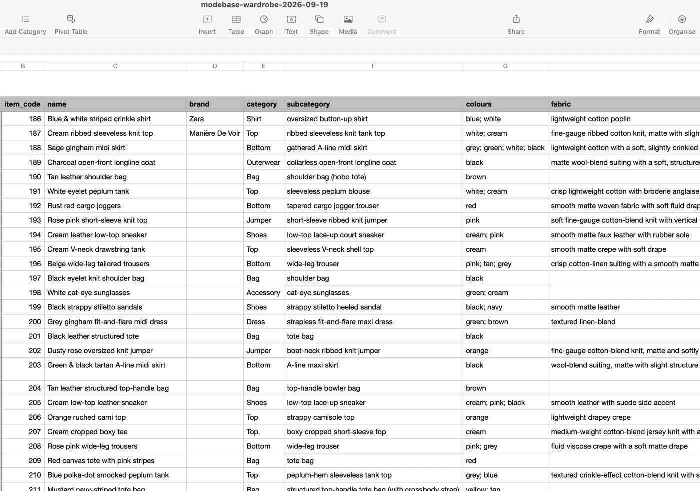Select the 'Dress' category cell

[263, 322]
